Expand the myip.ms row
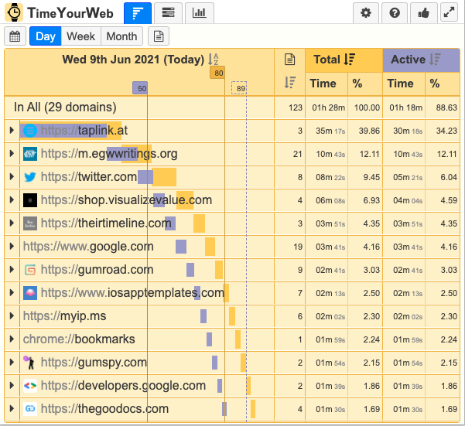The height and width of the screenshot is (426, 465). 12,315
